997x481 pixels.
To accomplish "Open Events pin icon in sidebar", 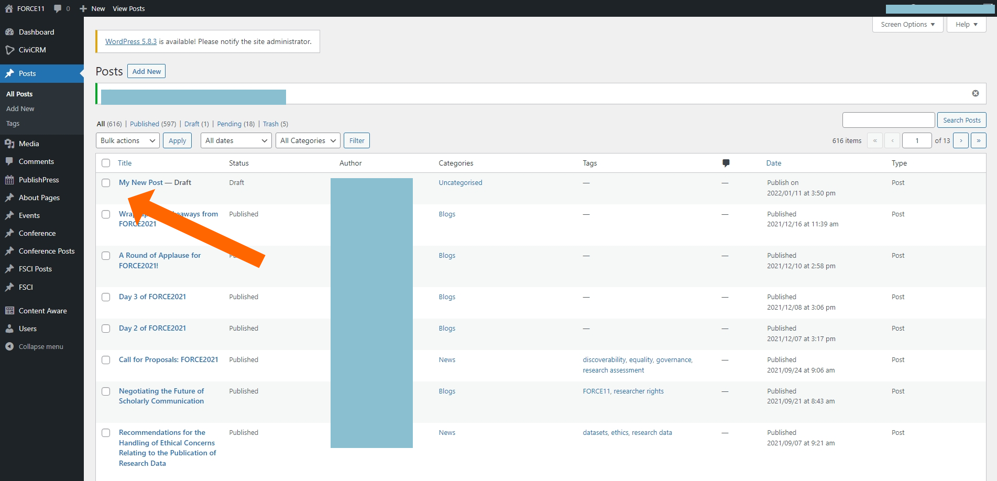I will coord(9,215).
